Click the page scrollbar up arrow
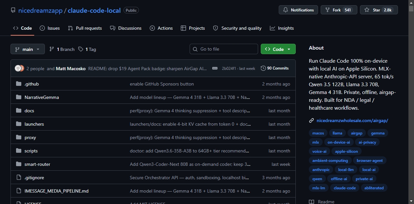The height and width of the screenshot is (204, 414). click(411, 3)
